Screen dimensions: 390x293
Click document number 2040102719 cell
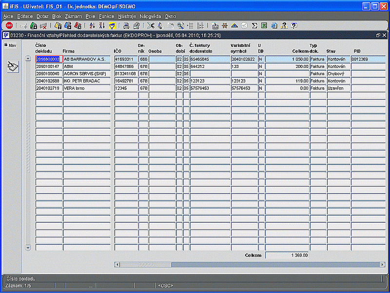(x=49, y=88)
